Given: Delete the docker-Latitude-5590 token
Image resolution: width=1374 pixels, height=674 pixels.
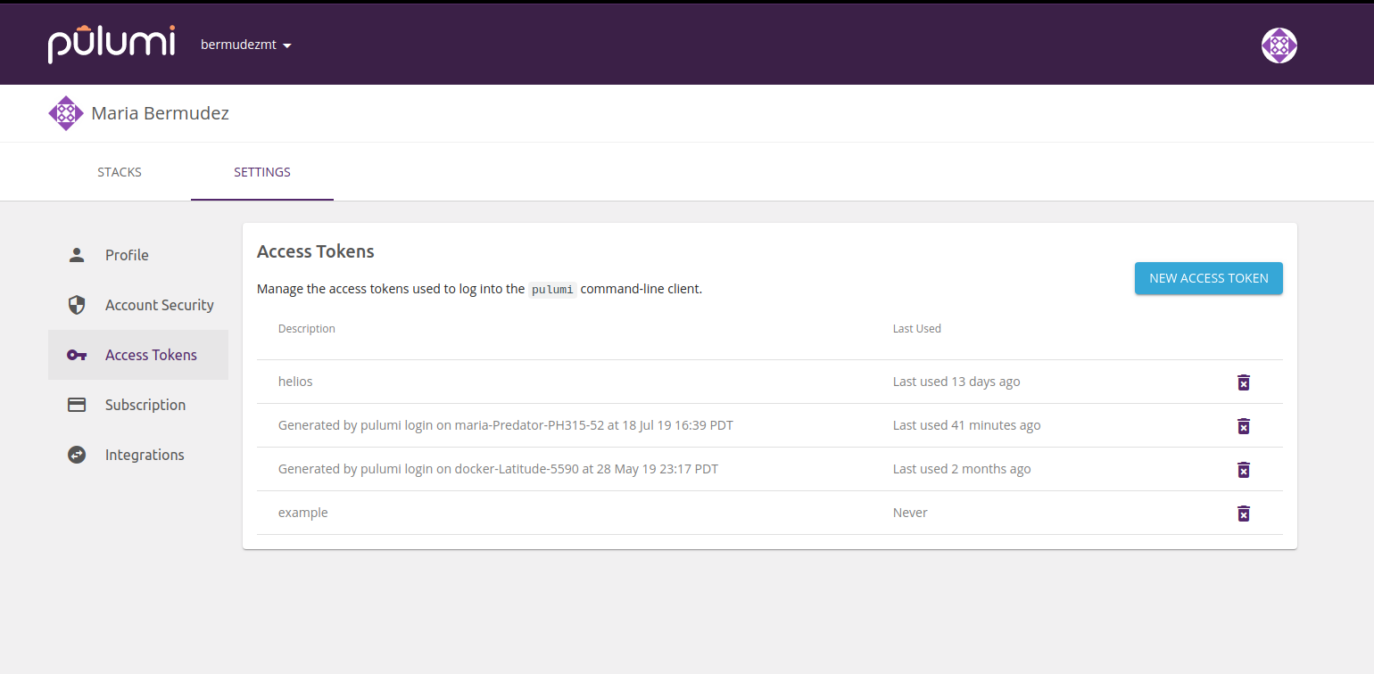Looking at the screenshot, I should tap(1243, 470).
